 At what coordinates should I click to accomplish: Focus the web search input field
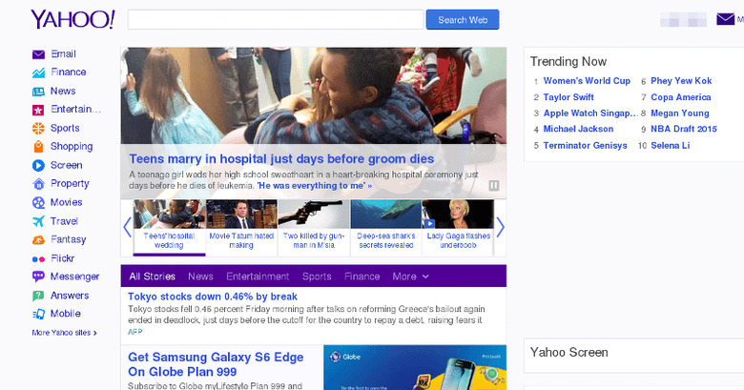pos(276,20)
